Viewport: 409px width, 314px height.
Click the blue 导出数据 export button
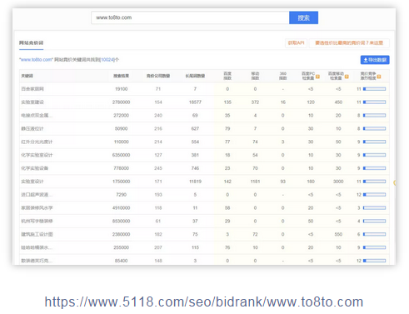click(x=375, y=60)
